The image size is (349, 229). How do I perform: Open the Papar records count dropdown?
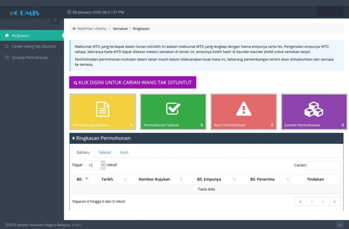click(x=95, y=165)
